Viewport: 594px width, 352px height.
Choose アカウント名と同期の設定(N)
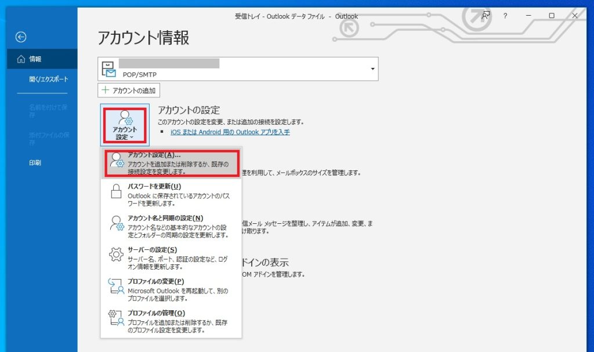[171, 226]
